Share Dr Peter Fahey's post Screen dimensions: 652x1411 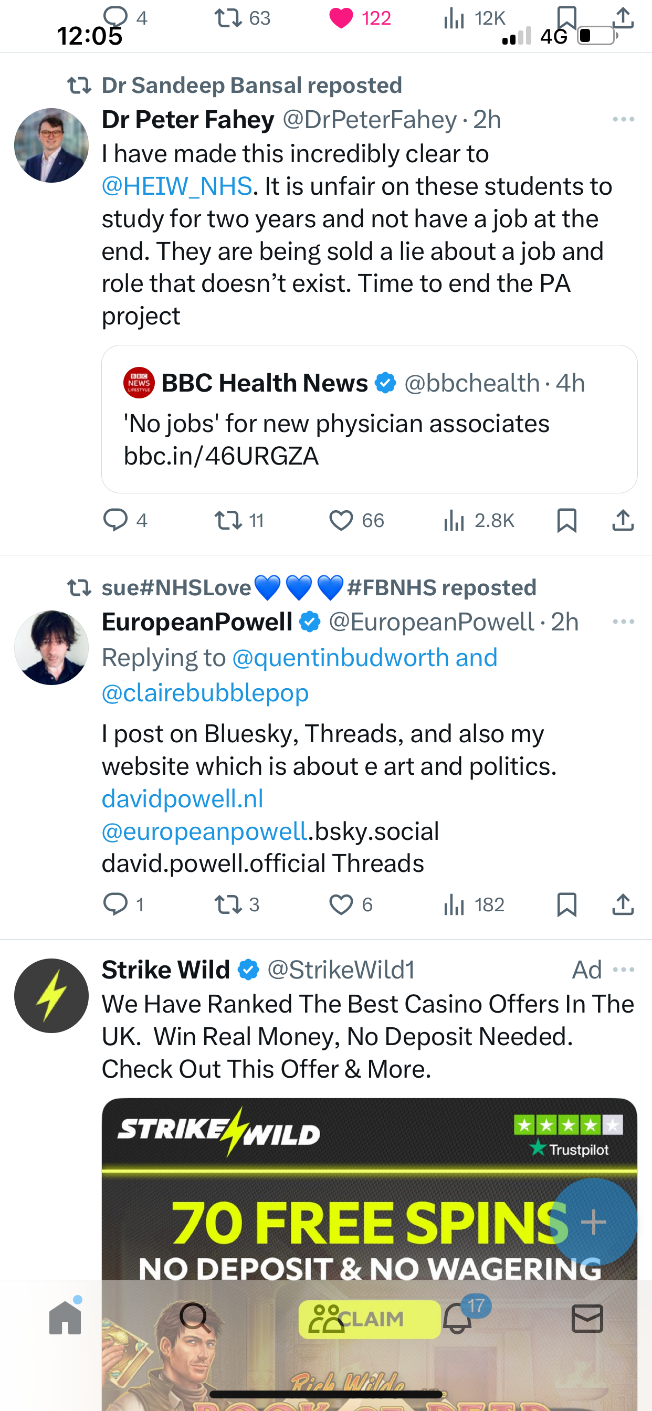pos(623,520)
